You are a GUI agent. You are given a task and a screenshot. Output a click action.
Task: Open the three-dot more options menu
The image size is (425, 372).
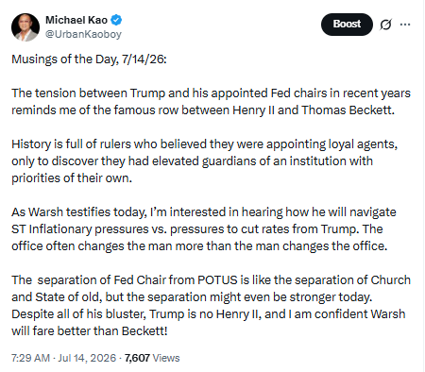click(x=405, y=25)
